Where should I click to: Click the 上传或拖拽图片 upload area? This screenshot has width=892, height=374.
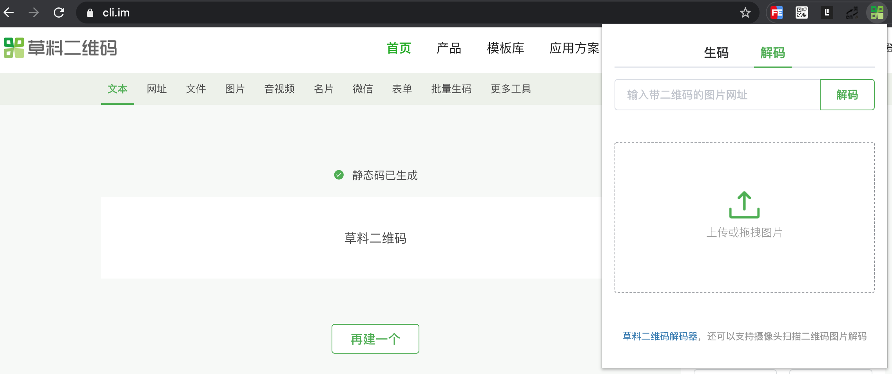pyautogui.click(x=744, y=218)
